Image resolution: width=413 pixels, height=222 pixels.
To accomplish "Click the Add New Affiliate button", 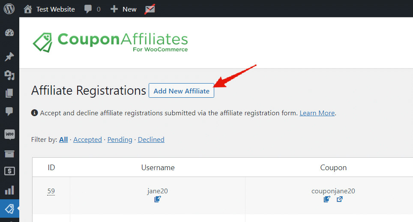I will click(x=182, y=90).
